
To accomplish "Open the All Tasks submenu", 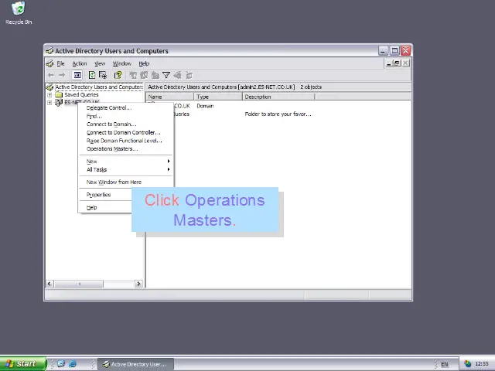I will [x=126, y=170].
